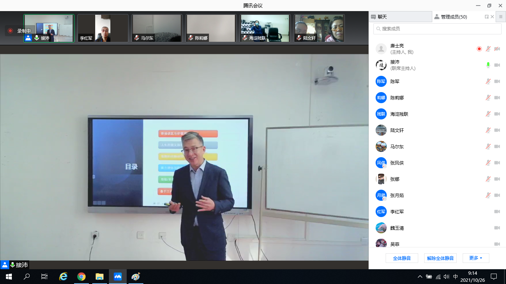Click the camera icon for 李红军
This screenshot has width=506, height=284.
(x=497, y=212)
